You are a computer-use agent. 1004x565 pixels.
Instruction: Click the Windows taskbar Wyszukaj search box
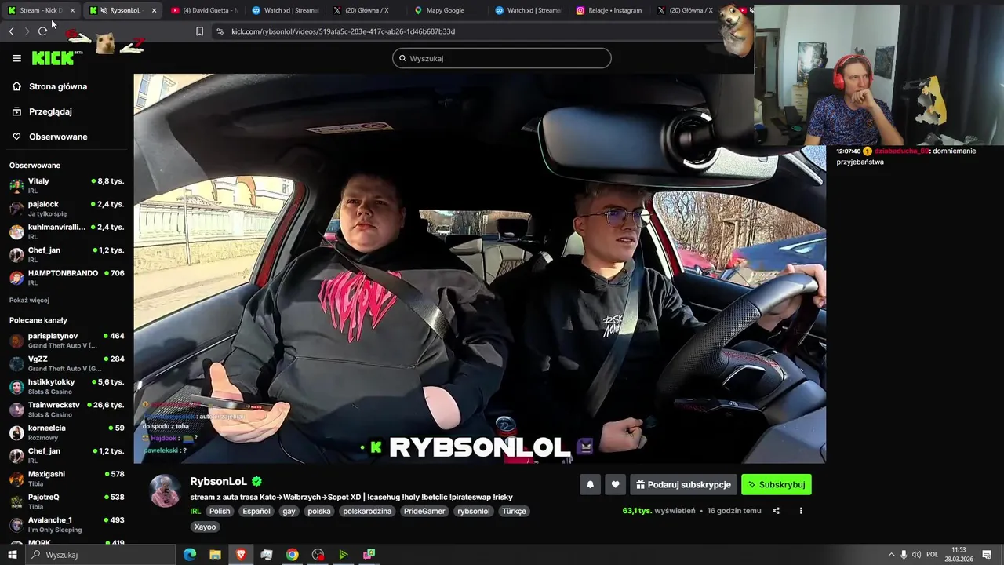[x=100, y=555]
